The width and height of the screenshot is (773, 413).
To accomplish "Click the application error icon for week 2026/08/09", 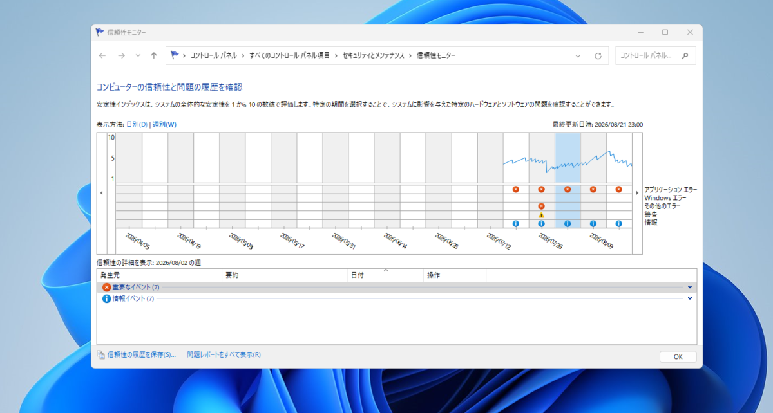I will (593, 189).
